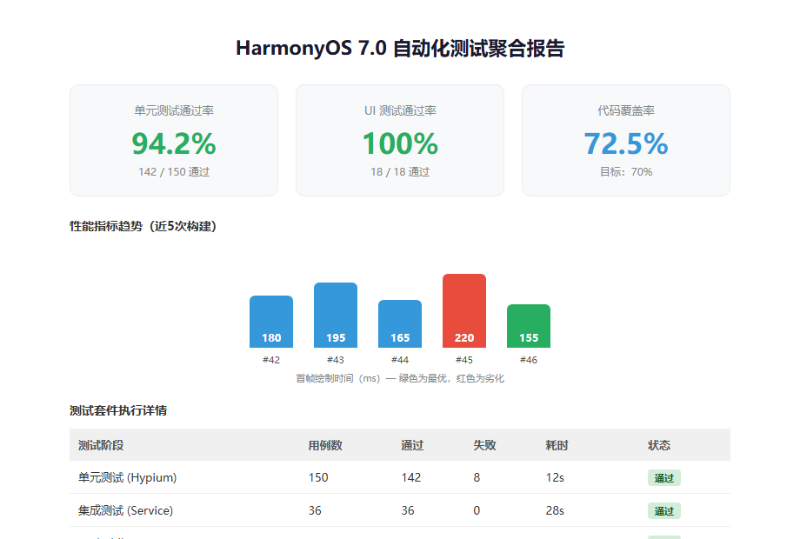Viewport: 800px width, 539px height.
Task: Click the 目标：70% target text
Action: point(626,172)
